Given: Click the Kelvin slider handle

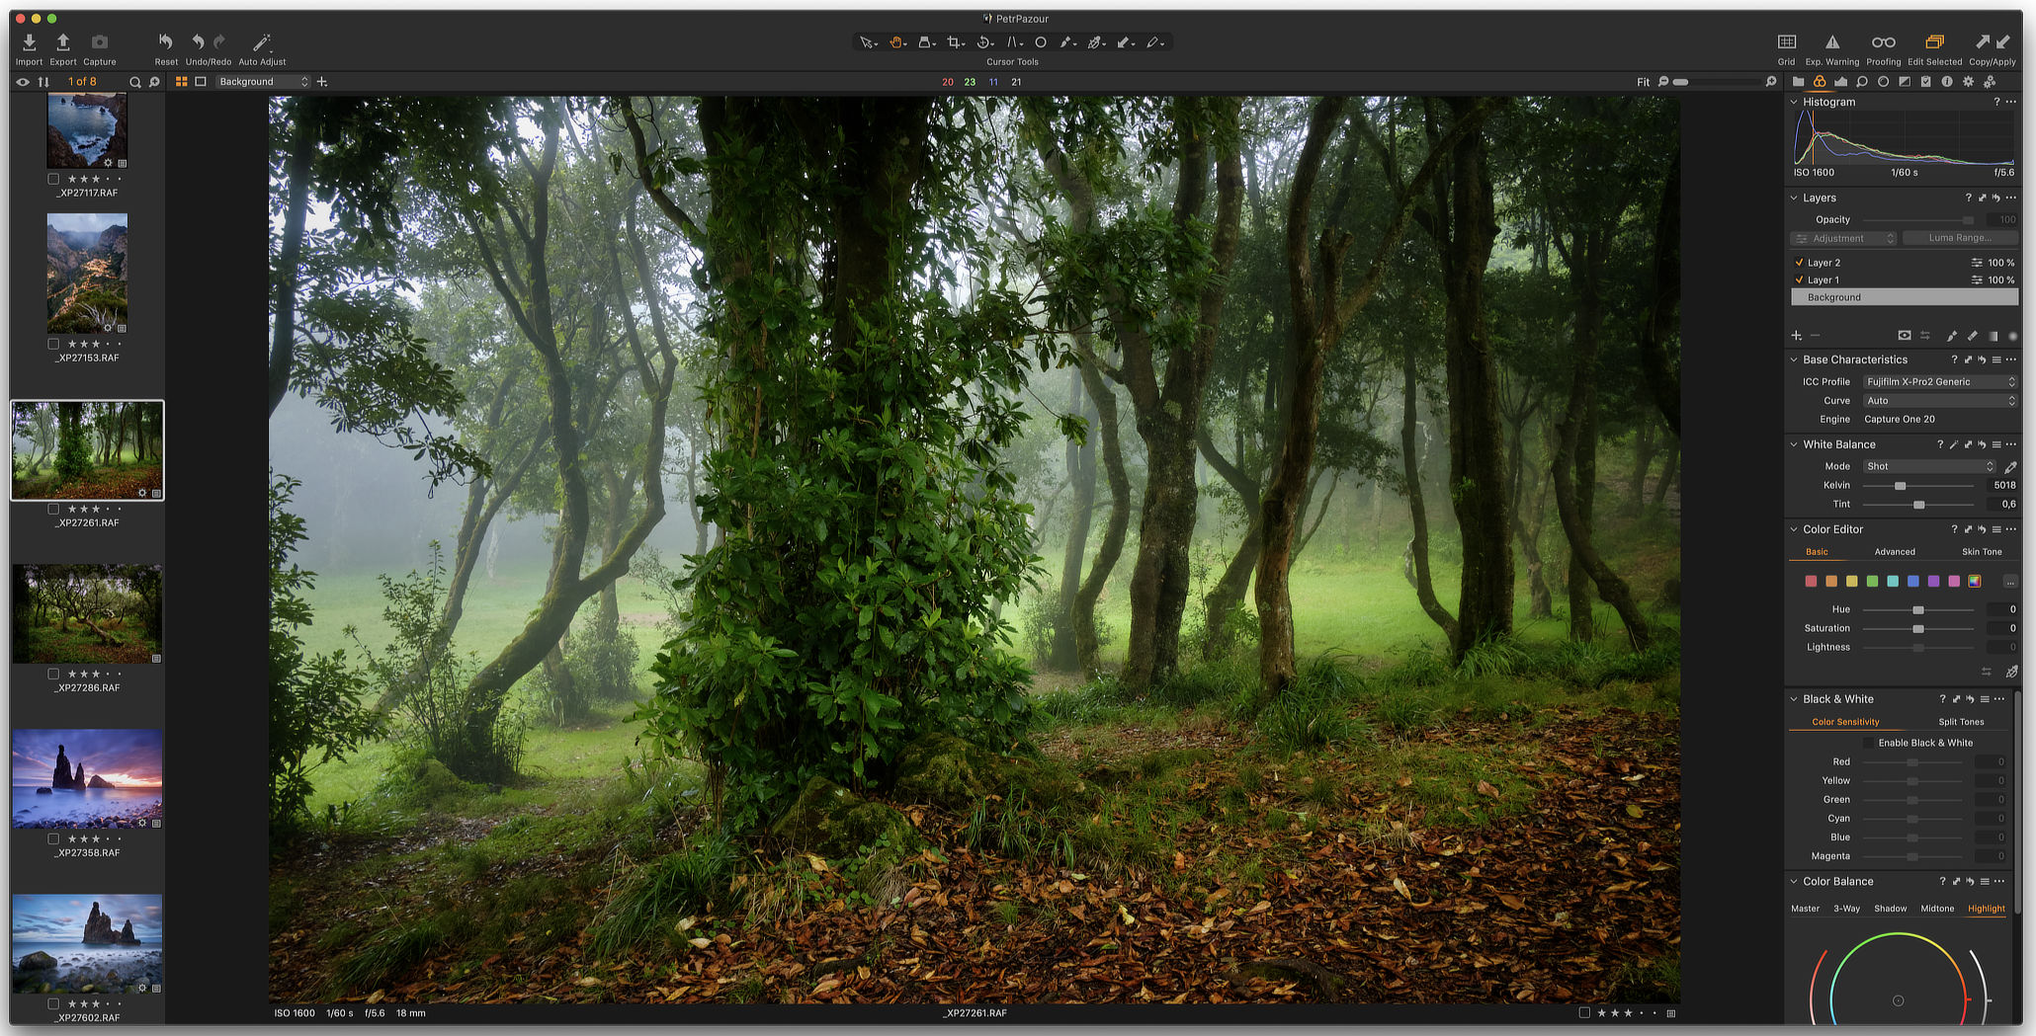Looking at the screenshot, I should pos(1900,486).
